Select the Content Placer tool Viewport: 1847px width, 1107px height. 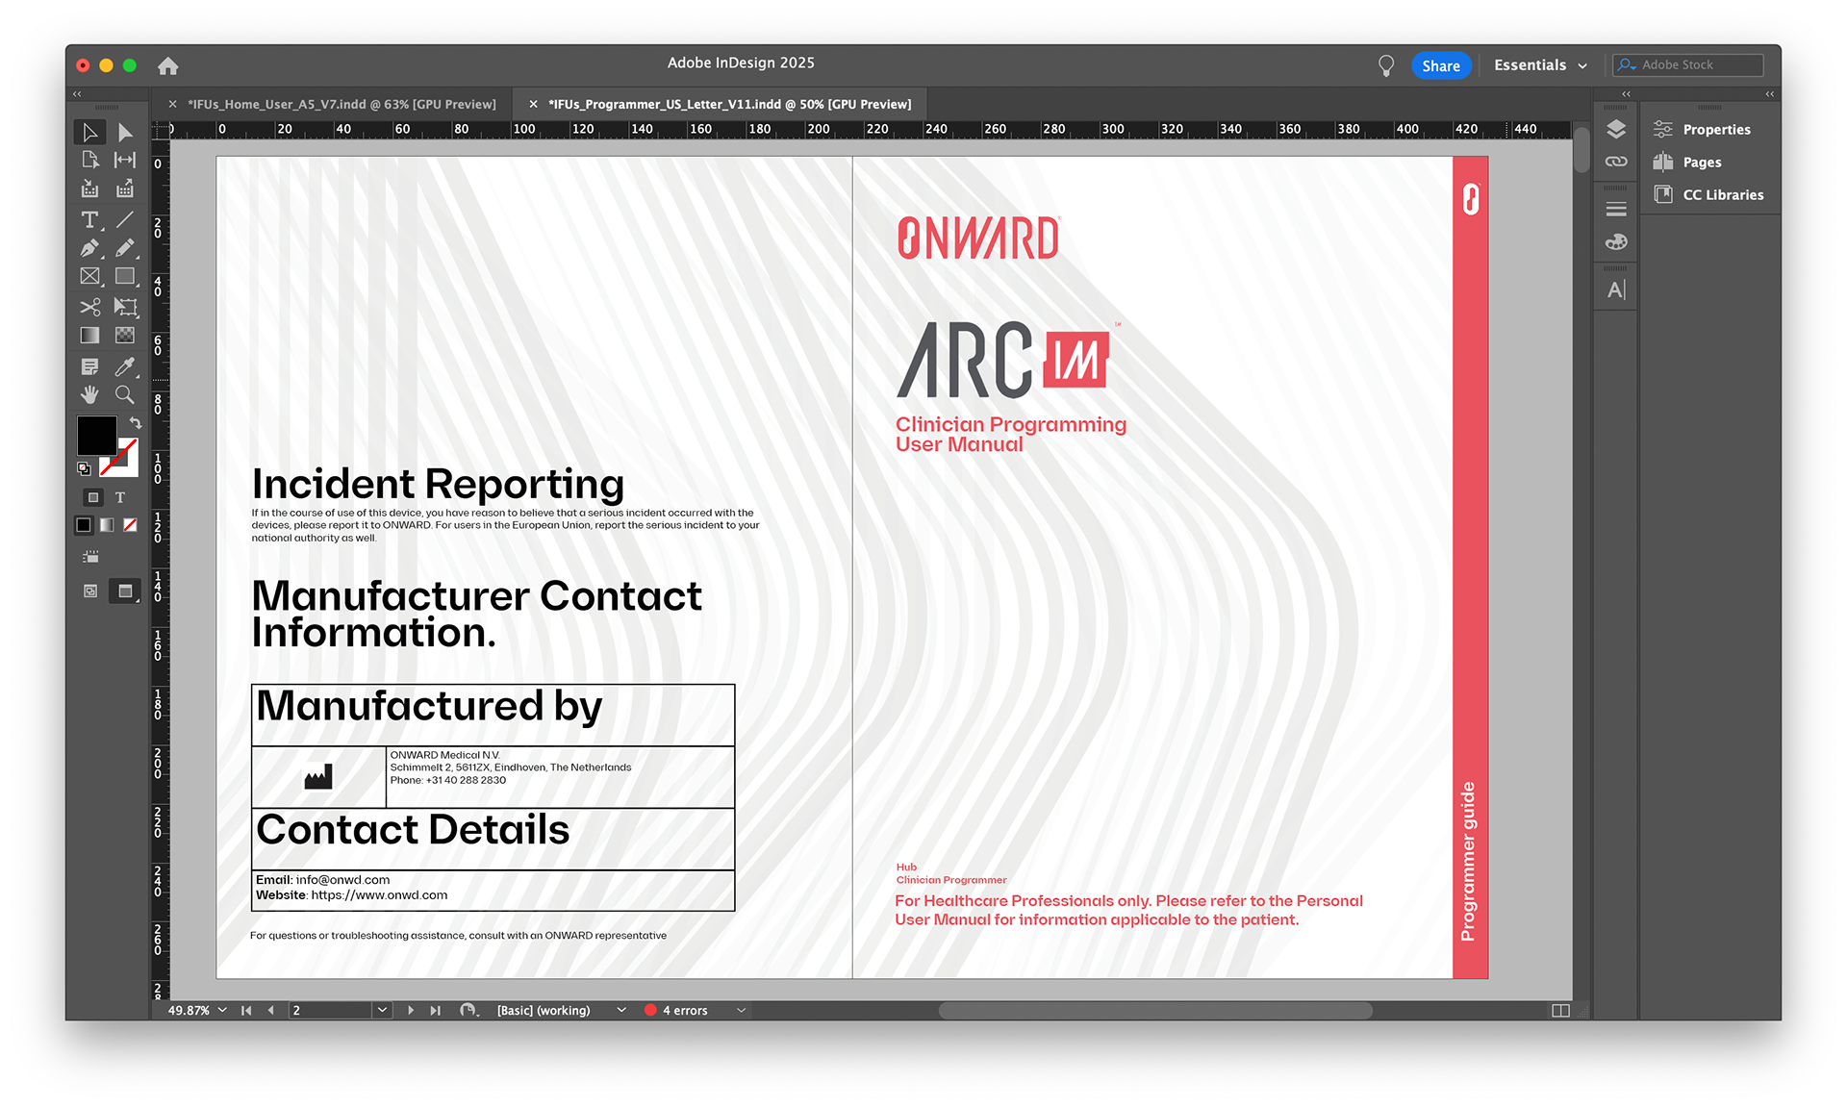(125, 189)
